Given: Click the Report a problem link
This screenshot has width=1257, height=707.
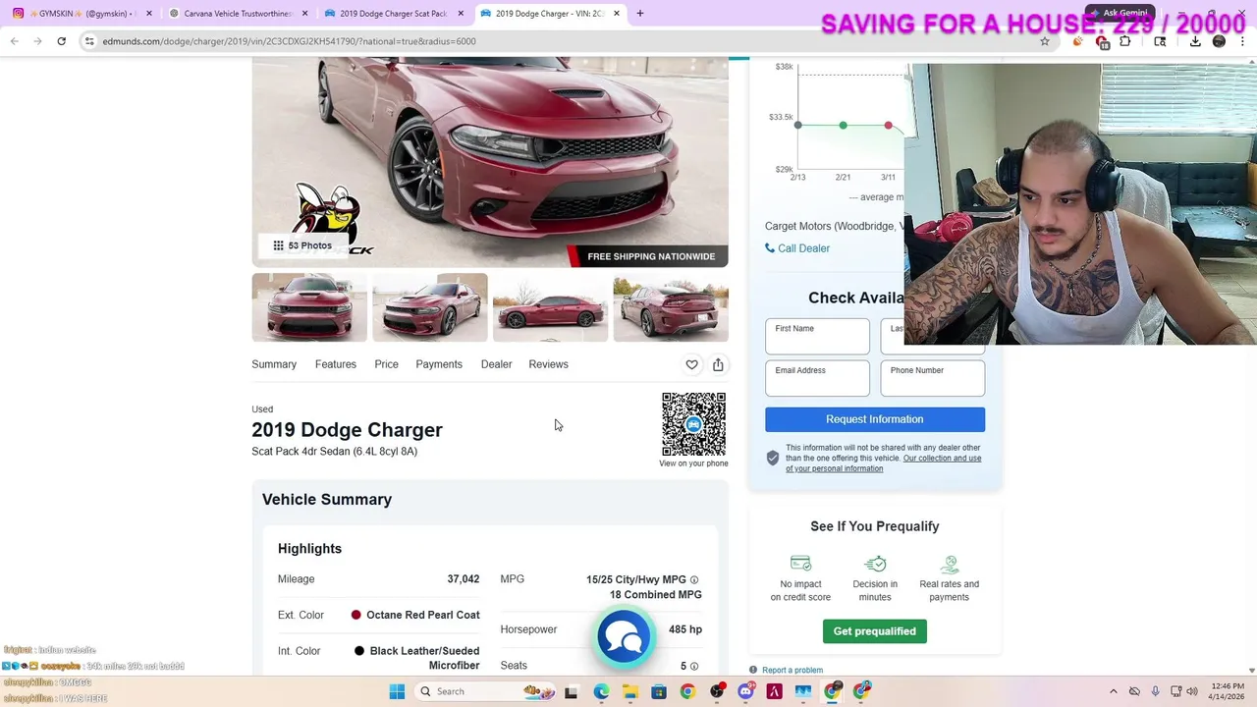Looking at the screenshot, I should 792,670.
